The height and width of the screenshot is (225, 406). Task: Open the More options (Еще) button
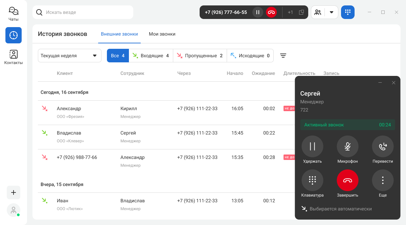[383, 180]
